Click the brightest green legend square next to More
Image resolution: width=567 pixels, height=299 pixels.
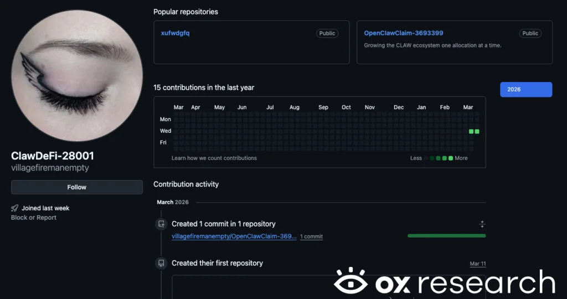coord(451,158)
